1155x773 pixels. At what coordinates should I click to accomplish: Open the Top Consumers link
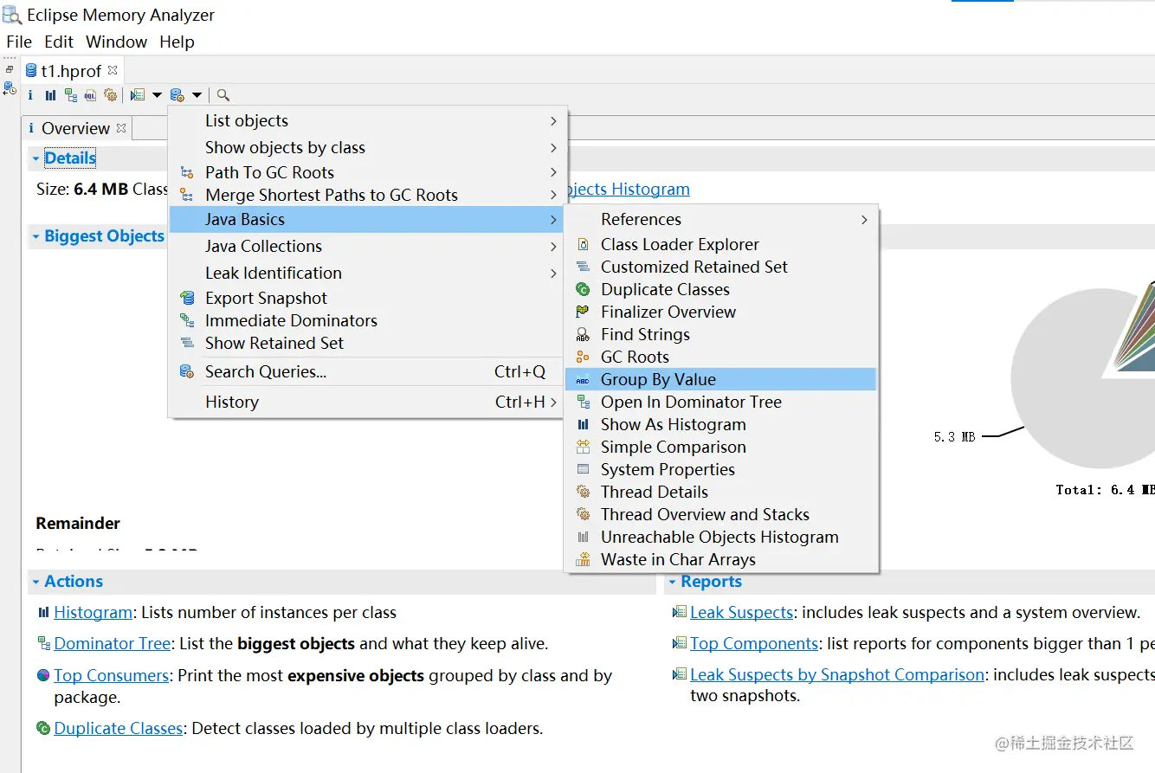pyautogui.click(x=111, y=676)
